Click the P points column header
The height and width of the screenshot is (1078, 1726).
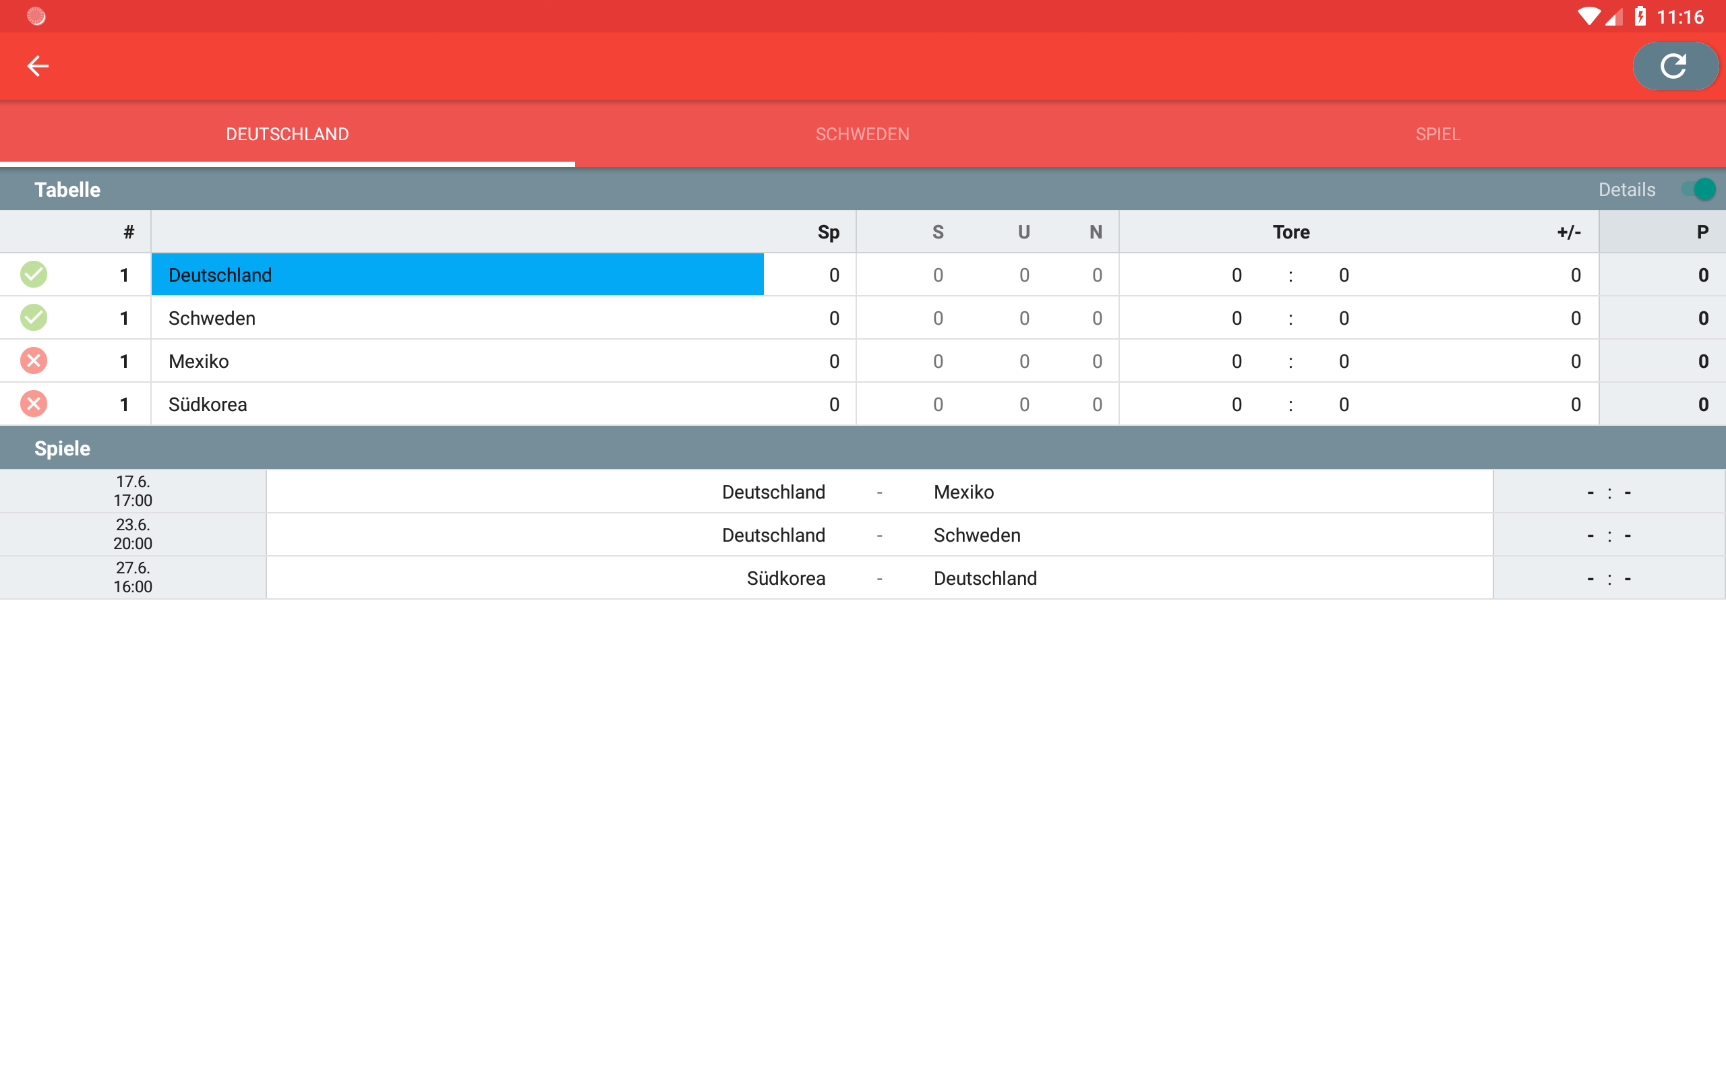1702,232
